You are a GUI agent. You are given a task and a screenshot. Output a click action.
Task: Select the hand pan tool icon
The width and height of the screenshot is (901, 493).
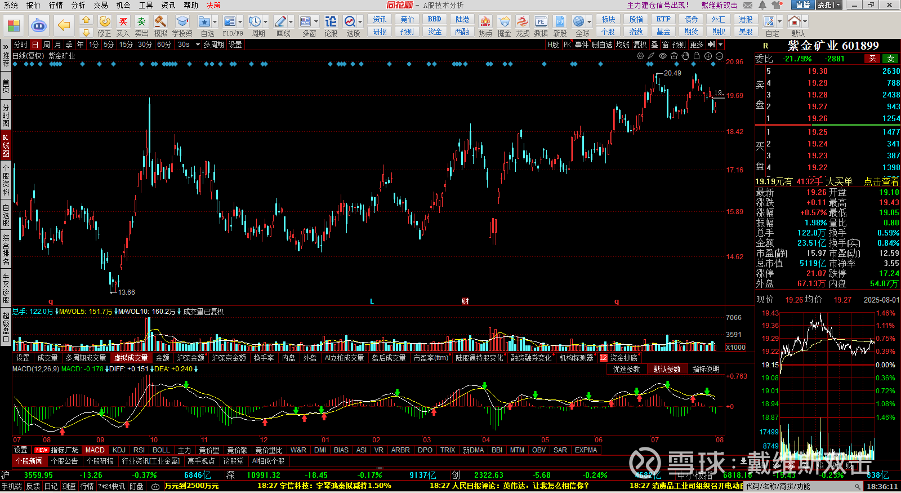click(685, 56)
